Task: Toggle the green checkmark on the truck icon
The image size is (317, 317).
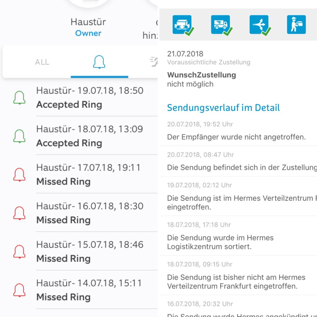Action: [228, 32]
